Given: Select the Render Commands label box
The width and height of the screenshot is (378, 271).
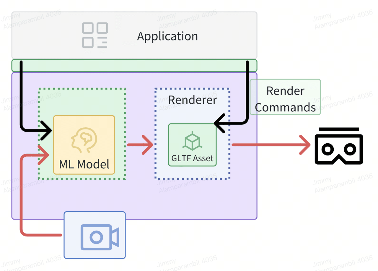Looking at the screenshot, I should click(285, 97).
